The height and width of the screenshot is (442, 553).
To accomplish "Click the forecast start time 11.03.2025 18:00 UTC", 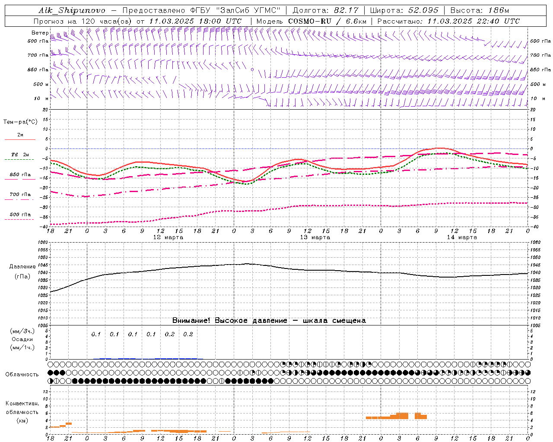I will (x=195, y=21).
